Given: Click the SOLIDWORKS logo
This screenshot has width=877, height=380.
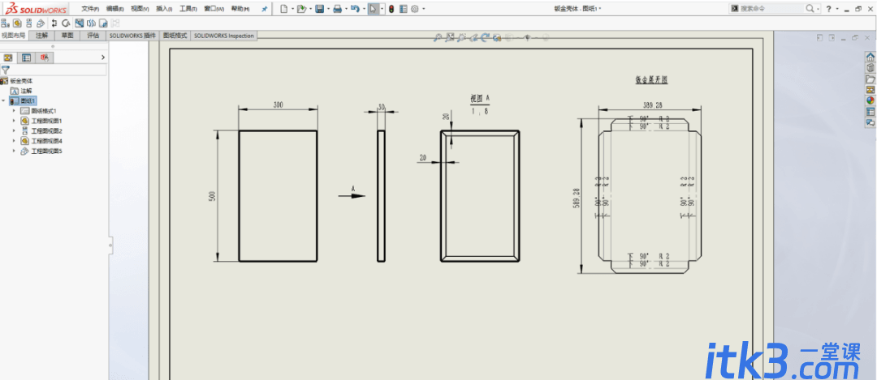Looking at the screenshot, I should (34, 9).
